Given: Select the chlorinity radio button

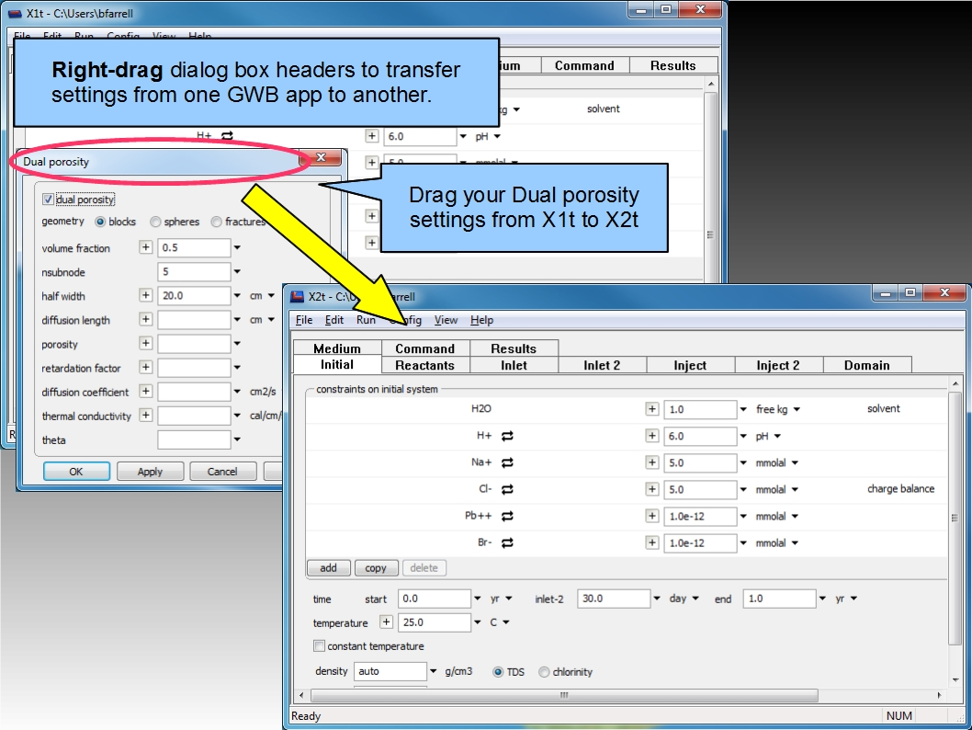Looking at the screenshot, I should point(544,672).
